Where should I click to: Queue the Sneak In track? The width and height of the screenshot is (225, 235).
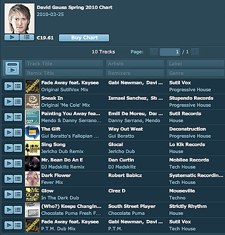pyautogui.click(x=18, y=102)
